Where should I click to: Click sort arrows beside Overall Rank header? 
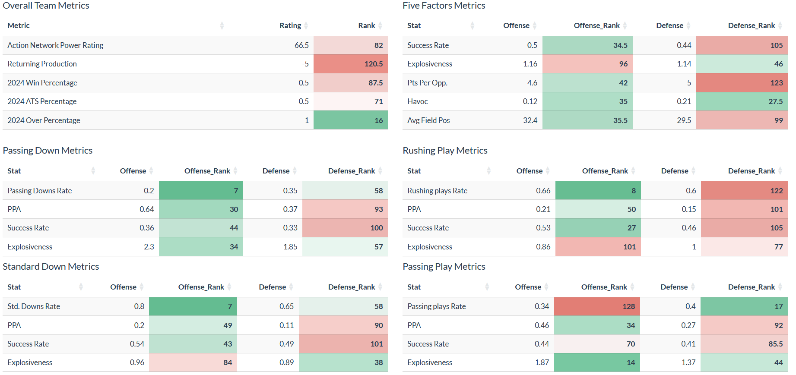pos(380,26)
